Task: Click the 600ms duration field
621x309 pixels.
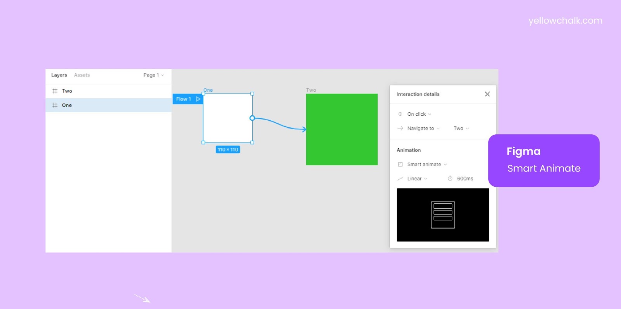Action: (465, 179)
